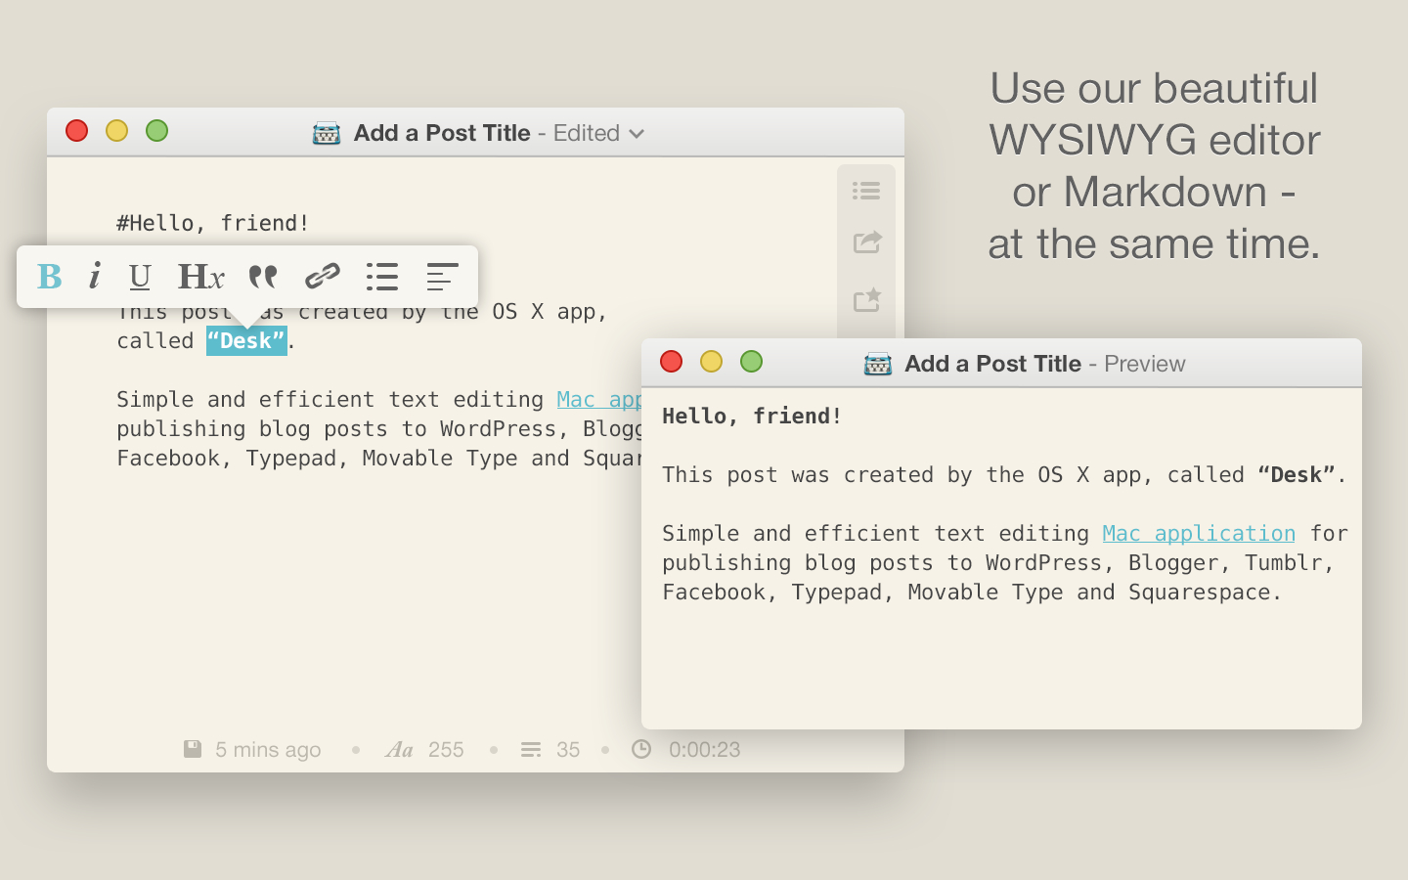Minimize the editor window with yellow button
This screenshot has height=880, width=1408.
(117, 131)
